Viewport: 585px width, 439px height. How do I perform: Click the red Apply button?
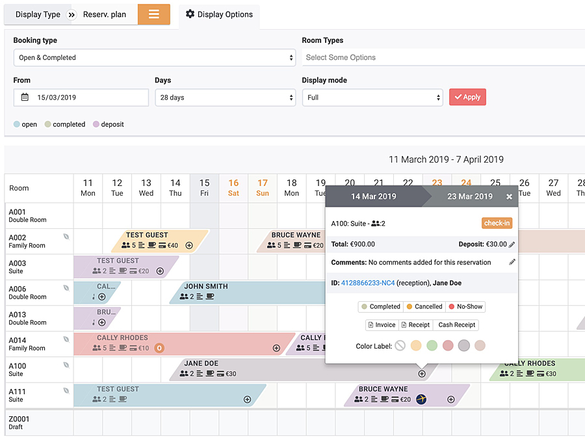pos(467,97)
